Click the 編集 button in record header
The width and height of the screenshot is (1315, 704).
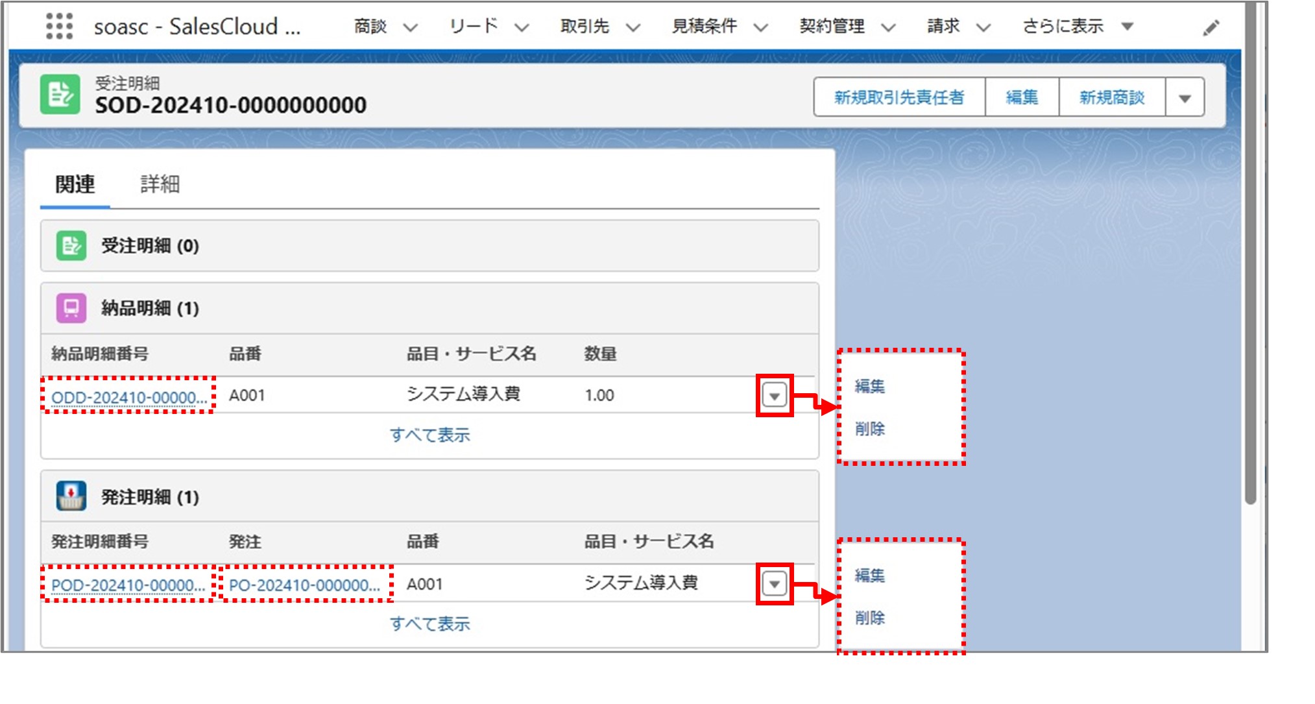(x=1022, y=97)
